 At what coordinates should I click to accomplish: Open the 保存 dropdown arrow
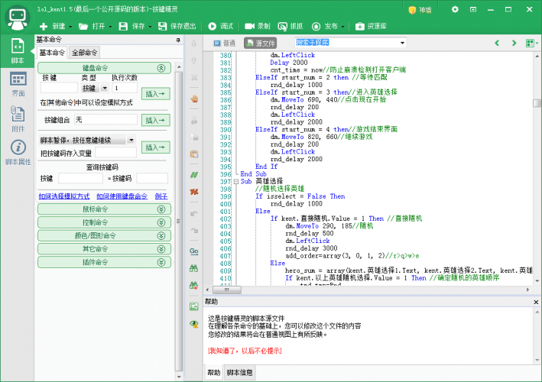(150, 27)
